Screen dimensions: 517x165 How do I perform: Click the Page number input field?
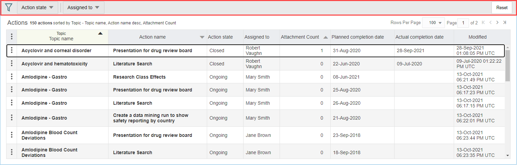[463, 23]
